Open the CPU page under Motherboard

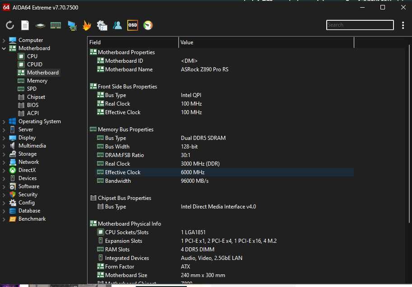pyautogui.click(x=32, y=56)
